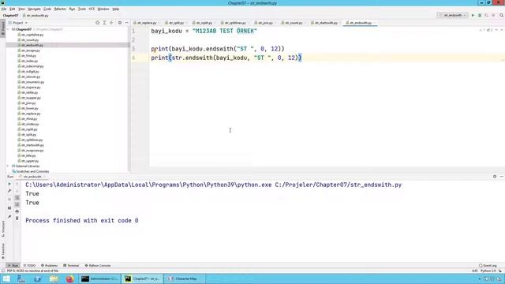Screen dimensions: 505x284
Task: Click locate-file target icon in Project panel
Action: [x=97, y=23]
